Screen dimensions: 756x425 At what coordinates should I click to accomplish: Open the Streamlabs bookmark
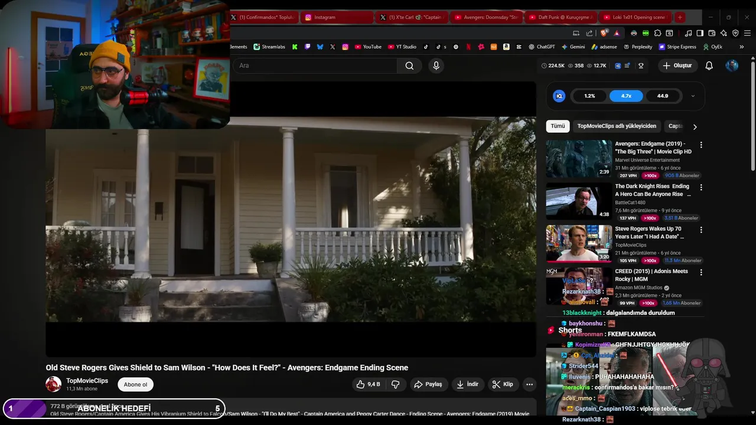click(x=269, y=47)
